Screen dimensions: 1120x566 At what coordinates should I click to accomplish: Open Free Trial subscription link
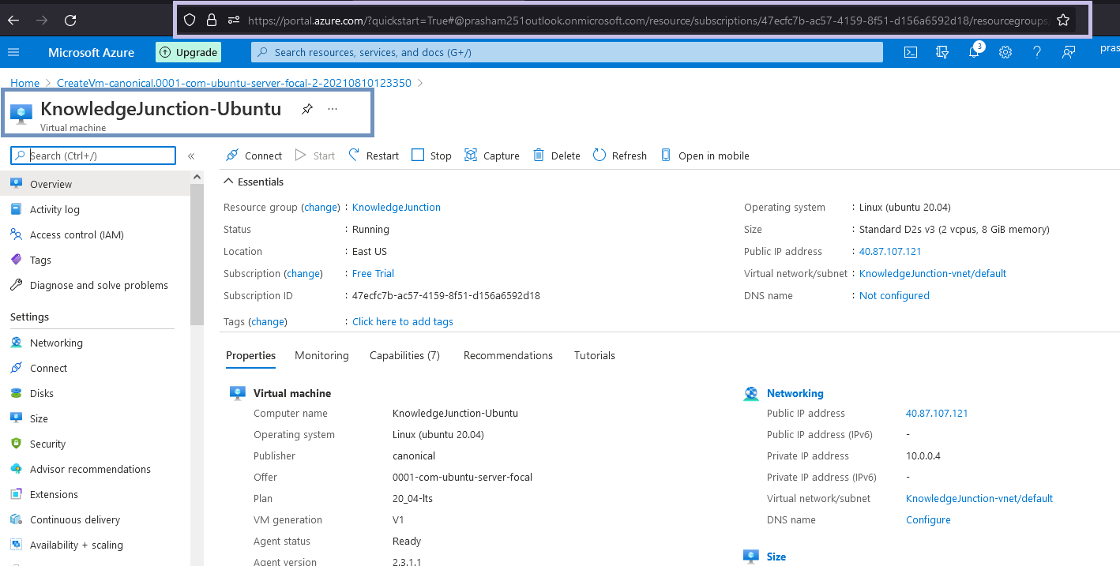pos(373,273)
